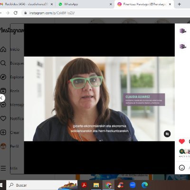
Task: Open Perfil avatar in sidebar
Action: click(x=3, y=146)
